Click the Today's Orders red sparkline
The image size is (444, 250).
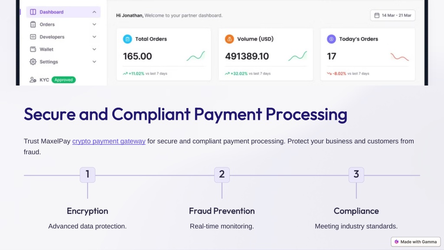[x=399, y=57]
